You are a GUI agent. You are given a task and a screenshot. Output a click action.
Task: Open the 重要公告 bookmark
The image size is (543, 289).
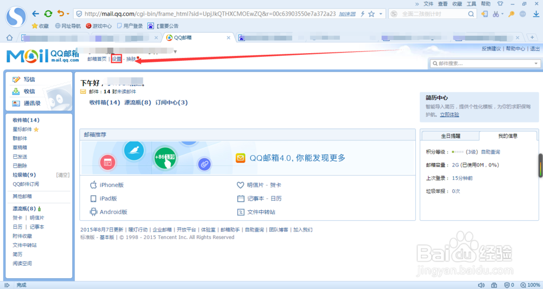click(x=163, y=26)
